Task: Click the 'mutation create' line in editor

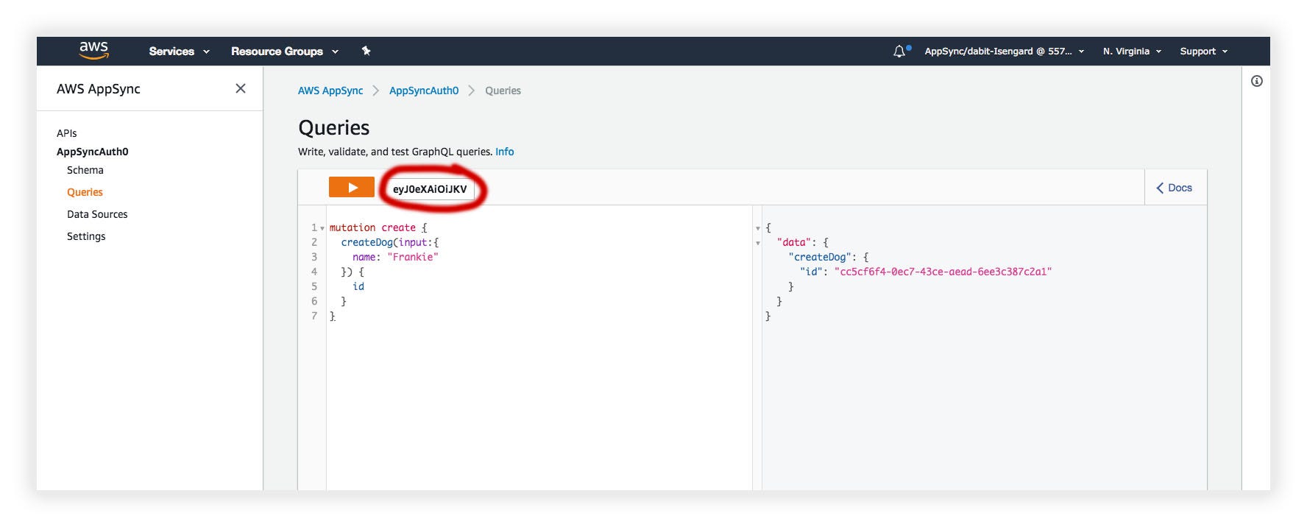Action: [378, 227]
